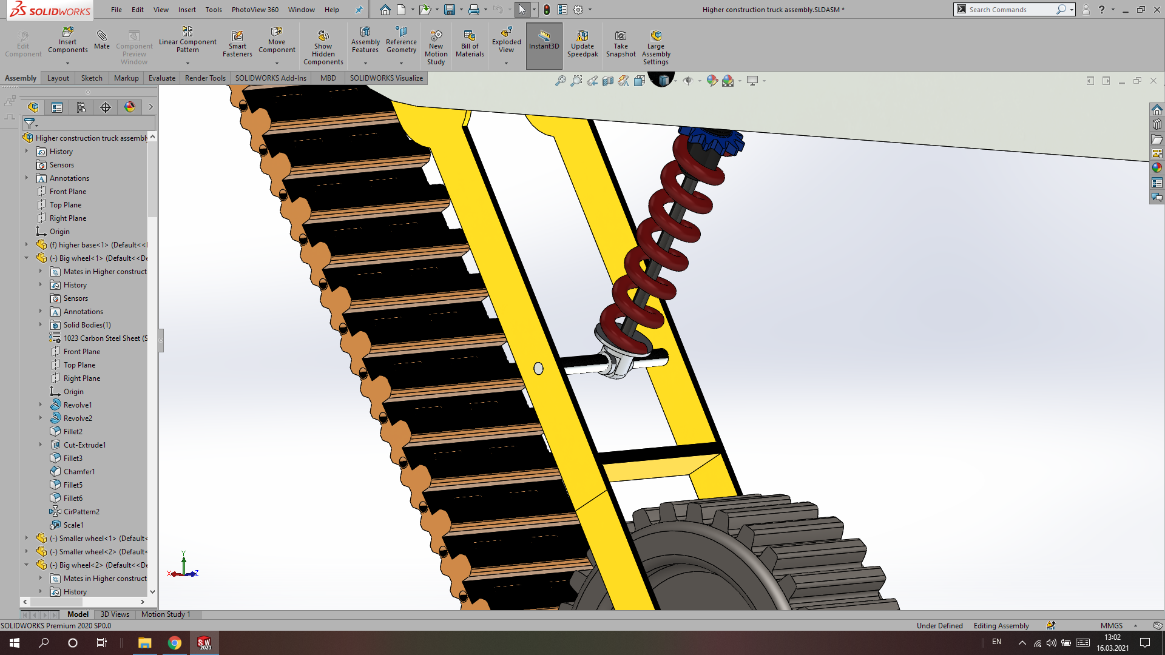Click Zoom to Area icon
This screenshot has width=1165, height=655.
click(x=576, y=81)
